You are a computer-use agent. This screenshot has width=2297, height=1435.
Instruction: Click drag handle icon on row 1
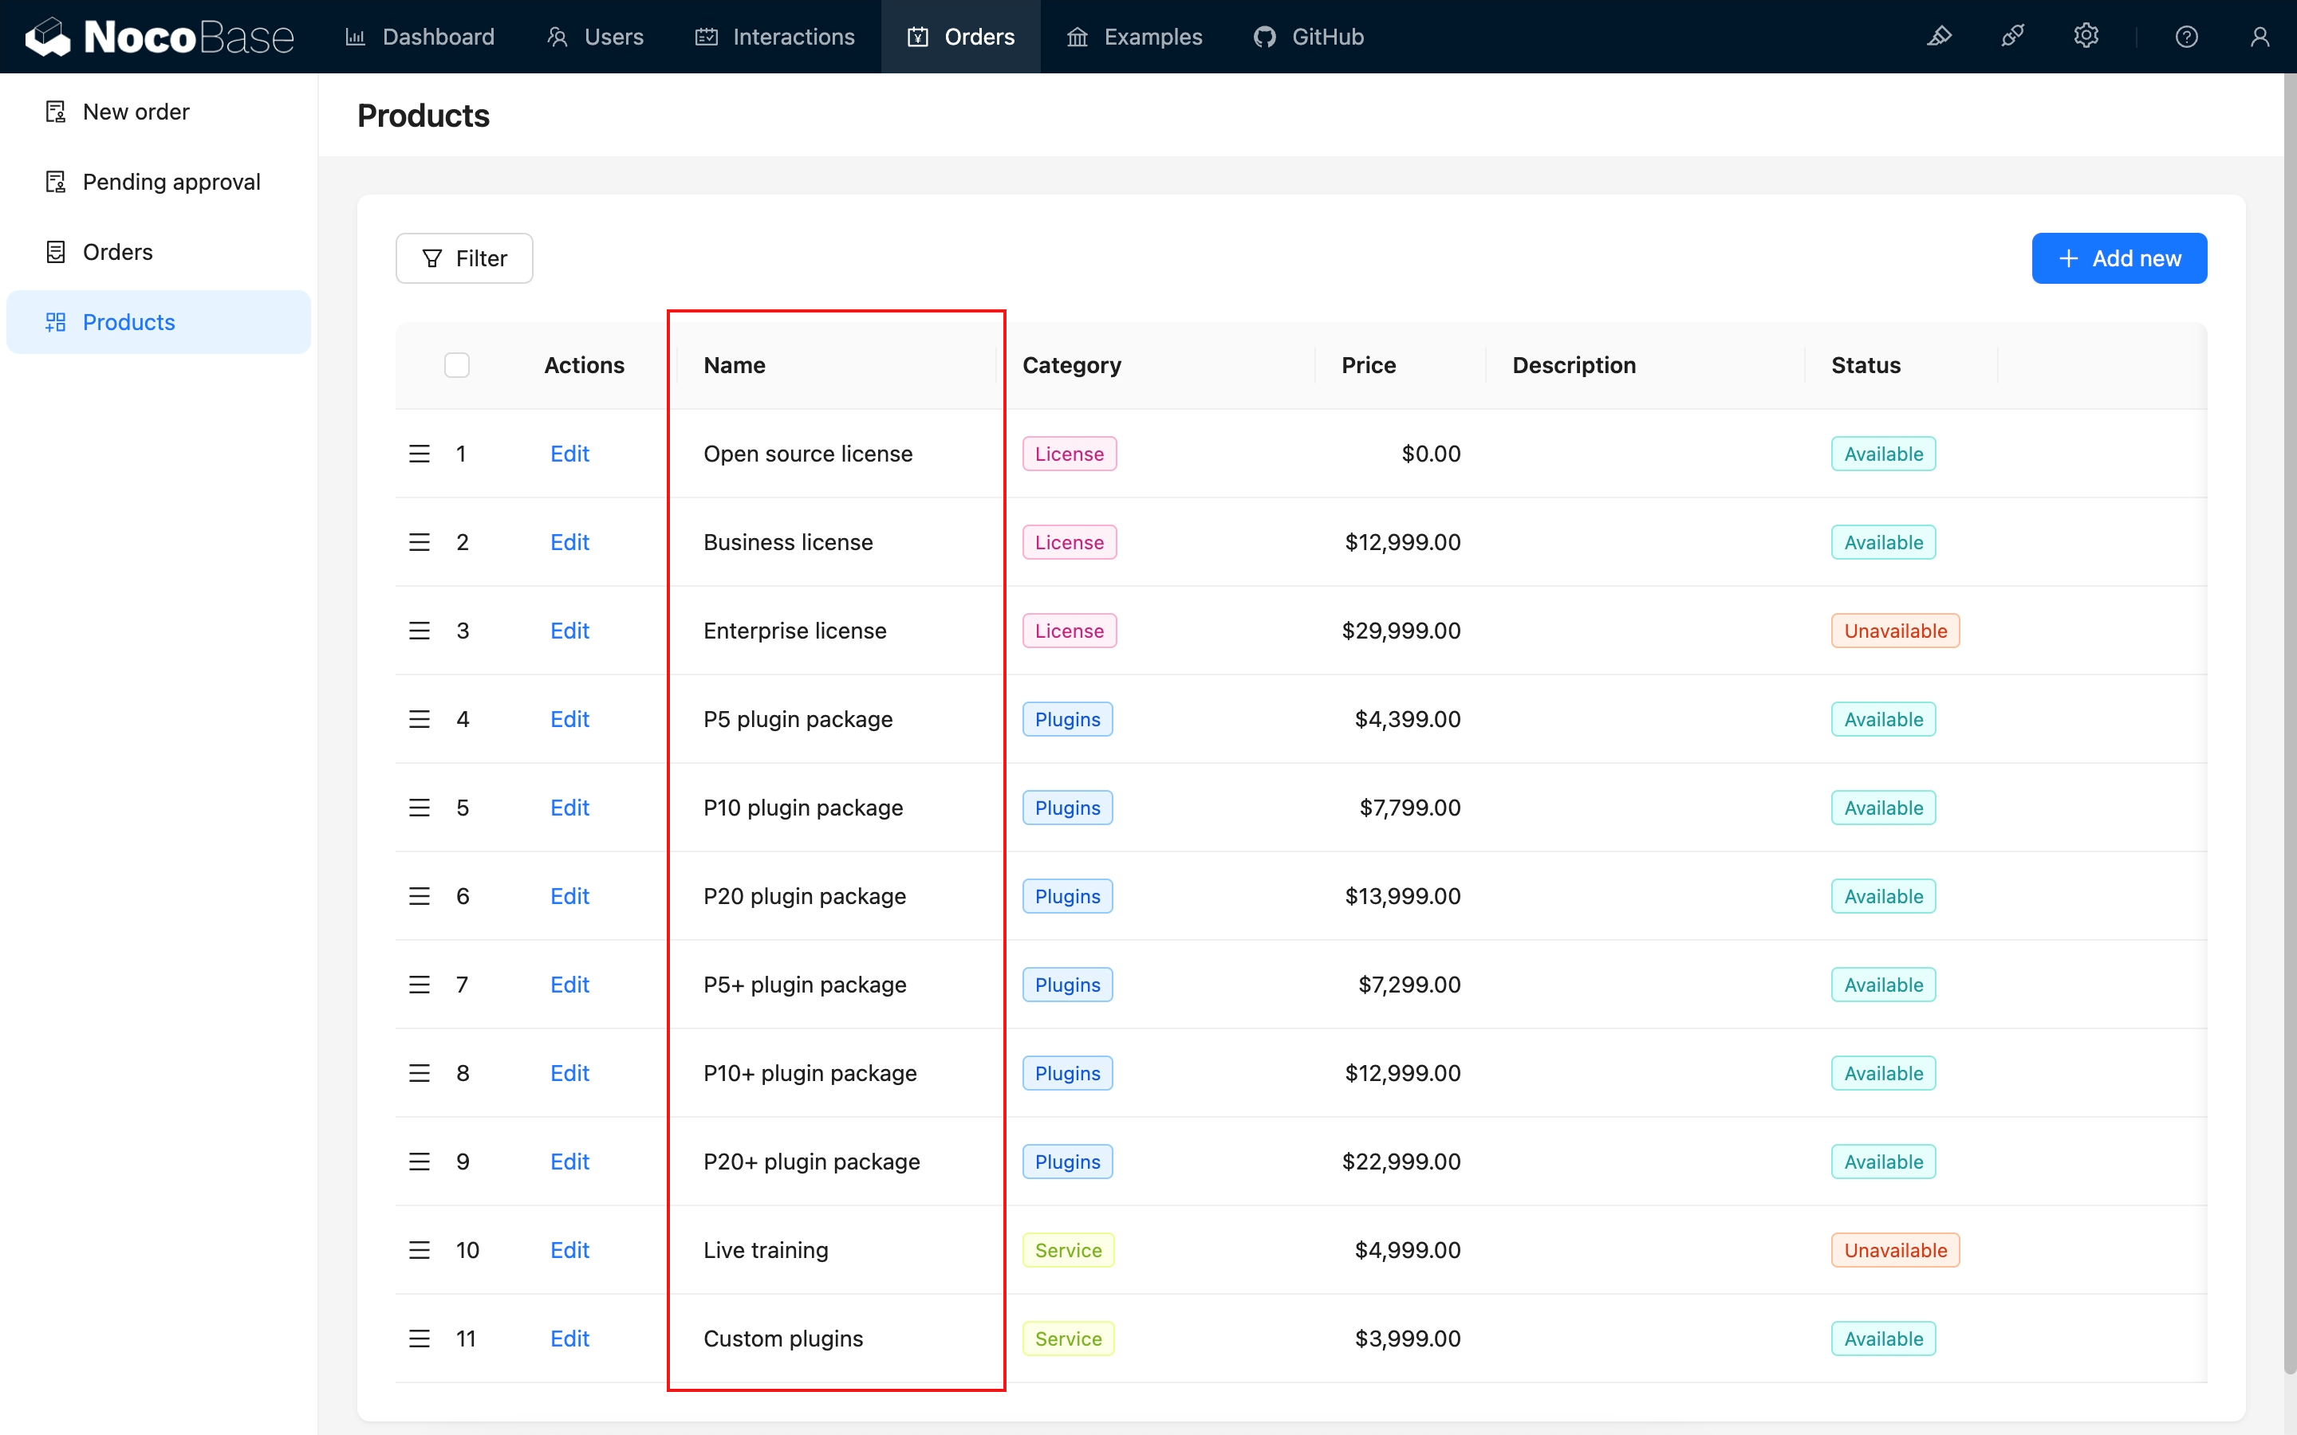tap(420, 454)
